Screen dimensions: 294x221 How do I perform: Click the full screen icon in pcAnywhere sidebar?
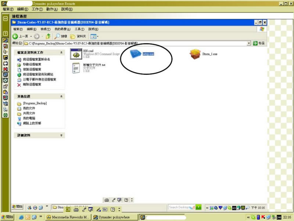click(x=6, y=80)
